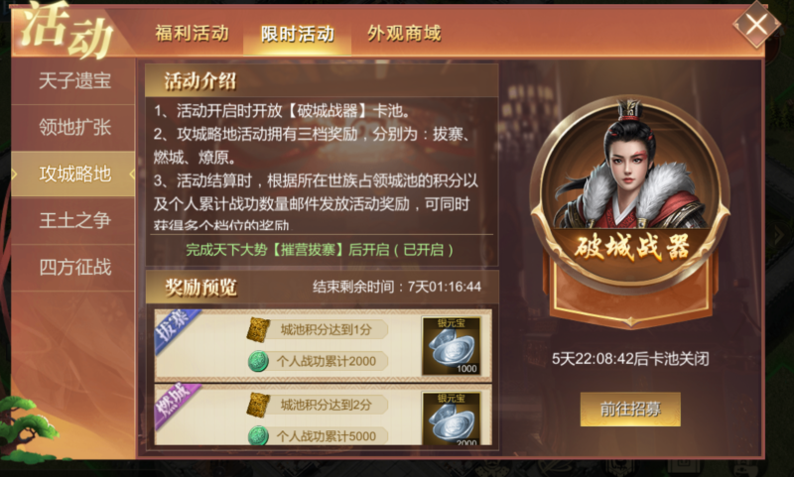
Task: Open the 外观商域 tab
Action: point(404,34)
